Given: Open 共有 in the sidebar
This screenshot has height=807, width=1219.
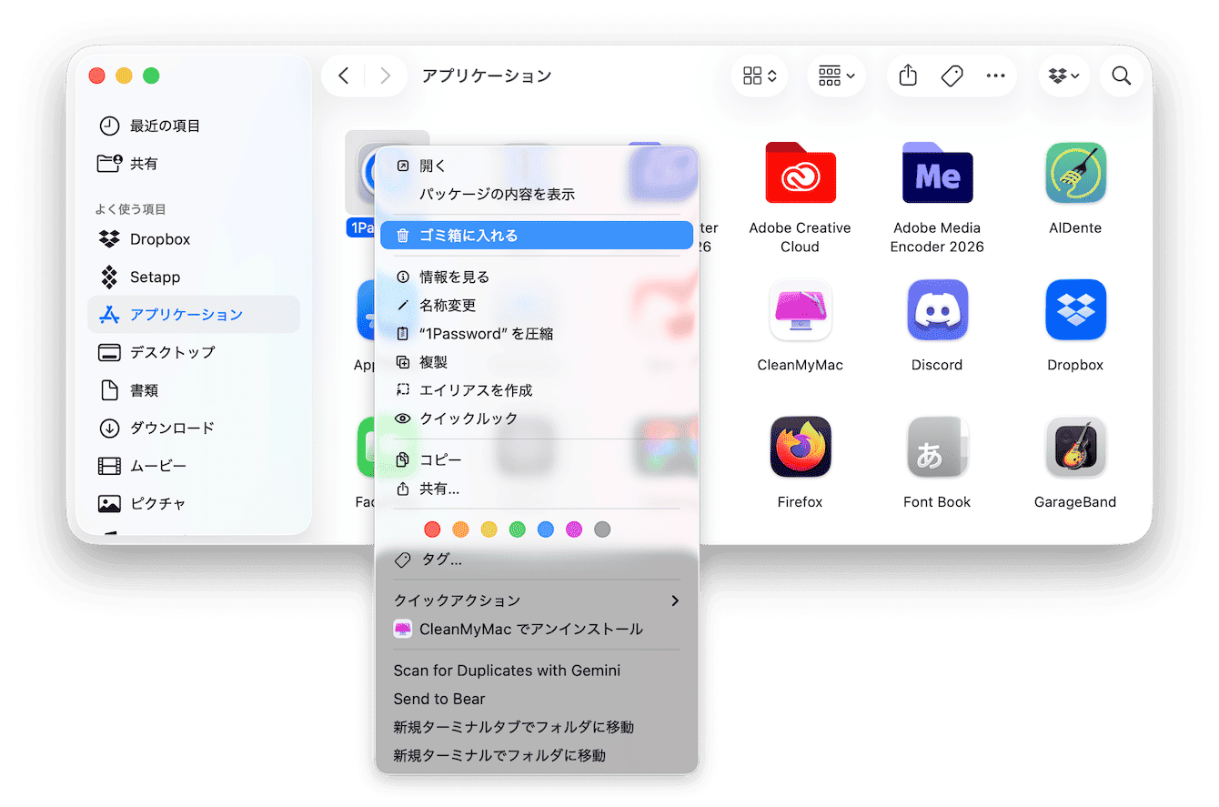Looking at the screenshot, I should tap(194, 164).
